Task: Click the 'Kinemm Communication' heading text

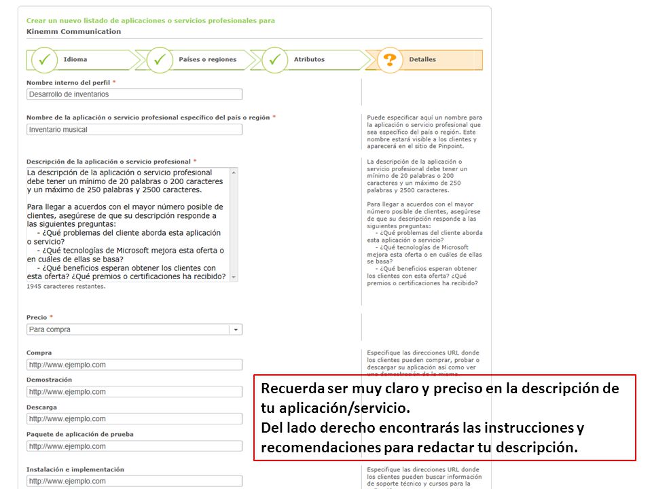Action: 73,32
